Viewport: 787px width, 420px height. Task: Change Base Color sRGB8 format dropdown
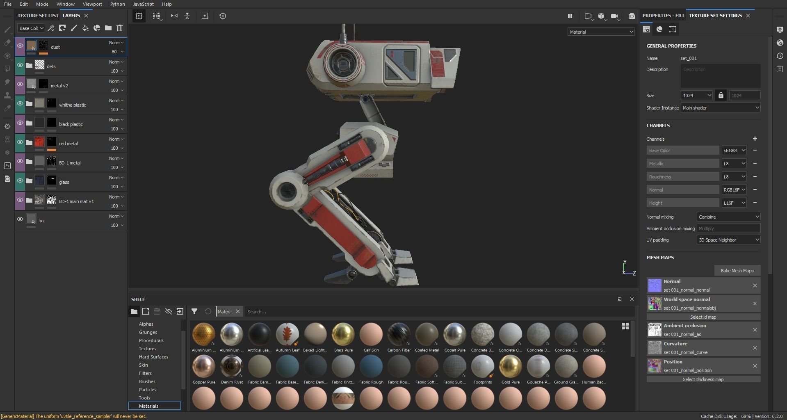coord(734,151)
